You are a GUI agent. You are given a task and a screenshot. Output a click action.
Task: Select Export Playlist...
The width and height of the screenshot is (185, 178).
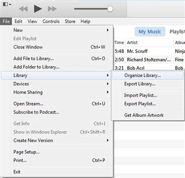point(148,104)
